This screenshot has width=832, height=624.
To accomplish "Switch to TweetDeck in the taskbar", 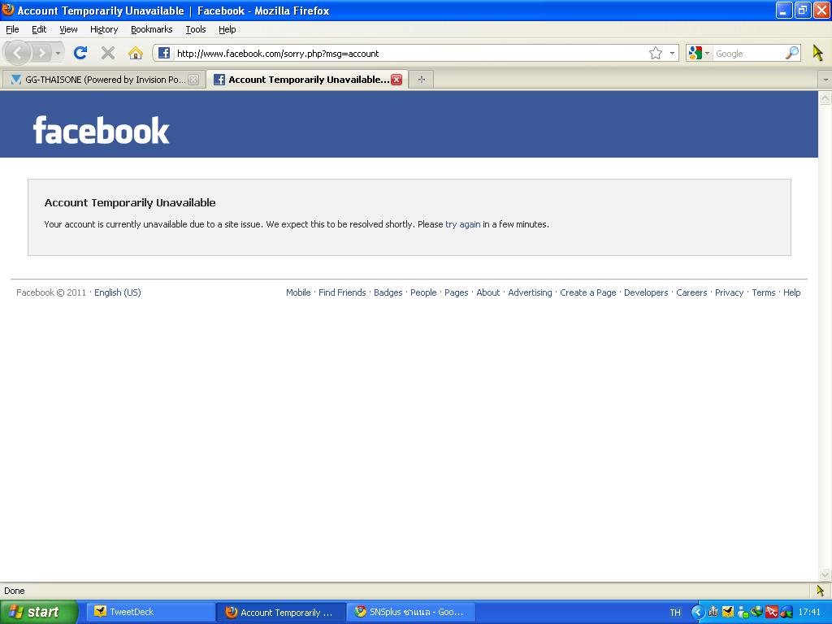I will (151, 612).
